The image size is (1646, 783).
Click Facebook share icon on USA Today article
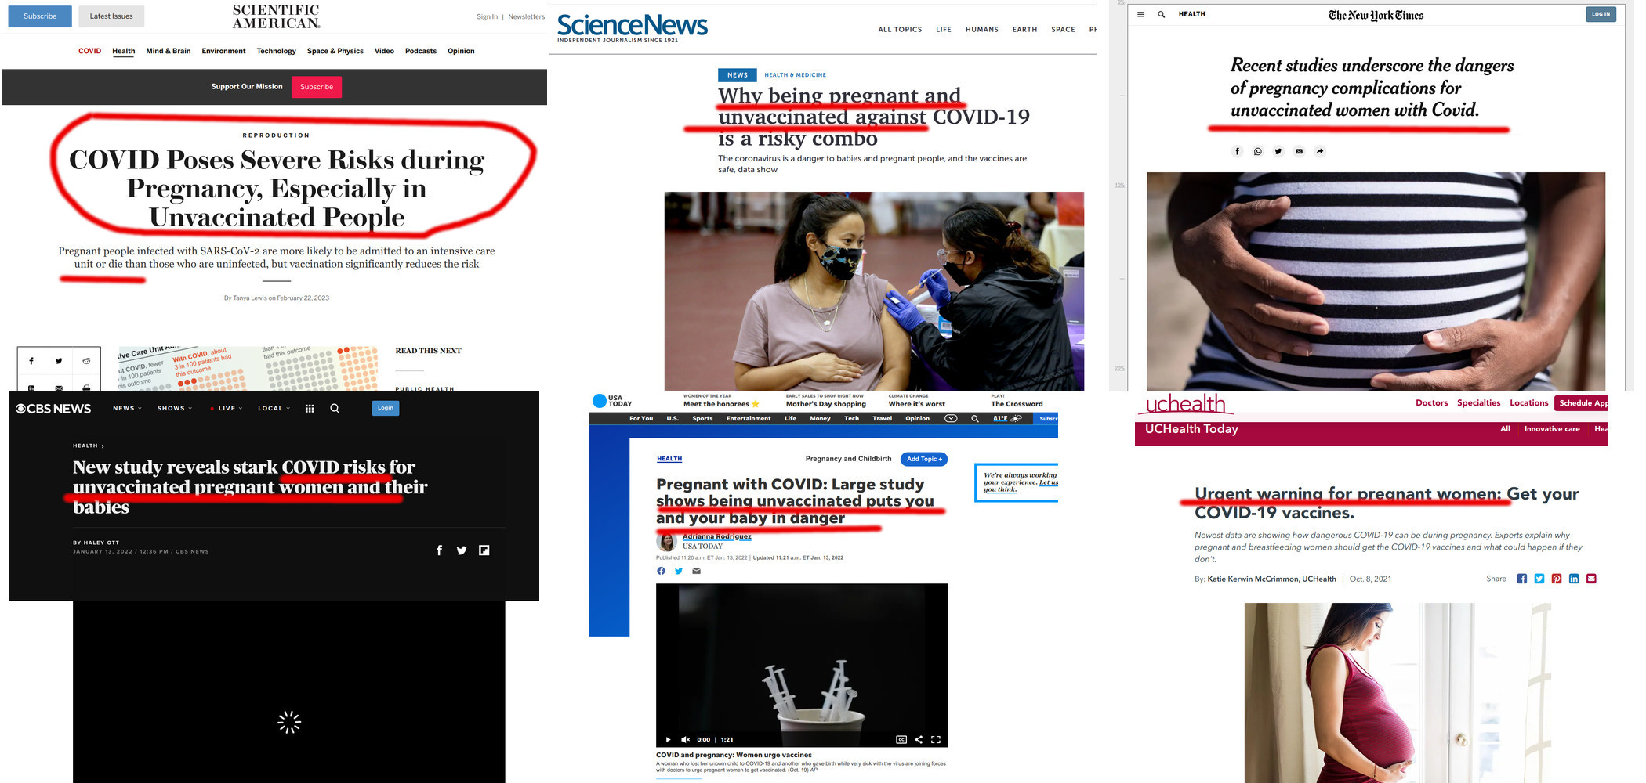coord(661,571)
